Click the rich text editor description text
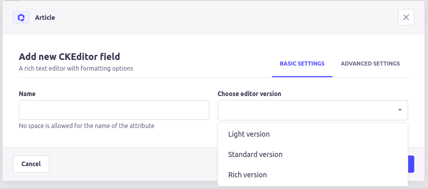This screenshot has width=428, height=189. click(x=76, y=68)
